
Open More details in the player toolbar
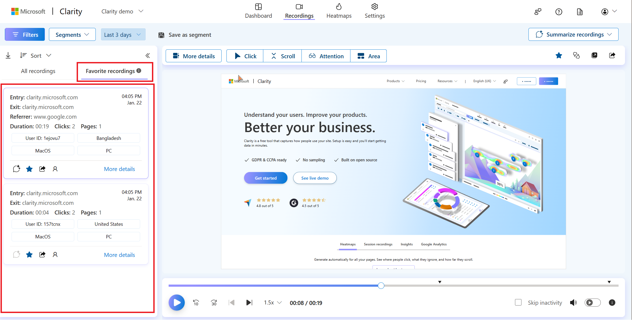[x=194, y=56]
